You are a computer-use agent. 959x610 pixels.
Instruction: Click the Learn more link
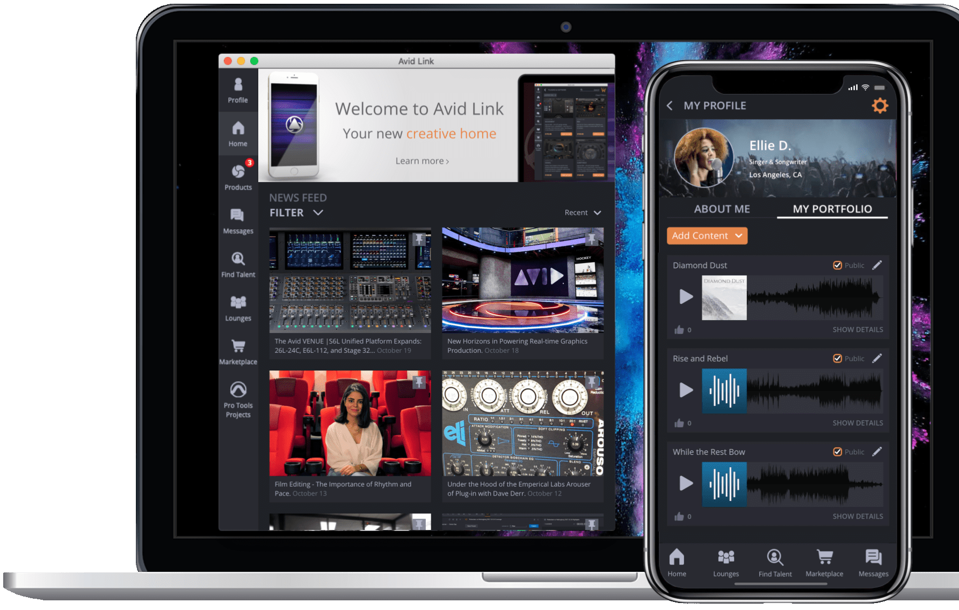[422, 161]
